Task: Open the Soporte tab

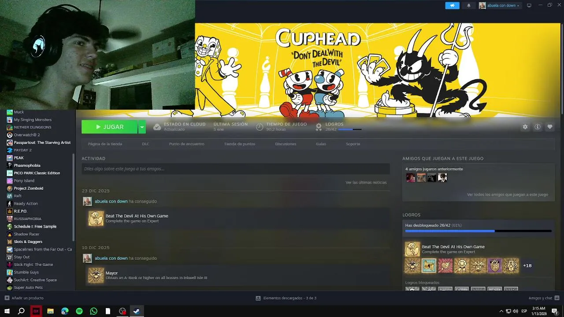Action: pyautogui.click(x=353, y=144)
